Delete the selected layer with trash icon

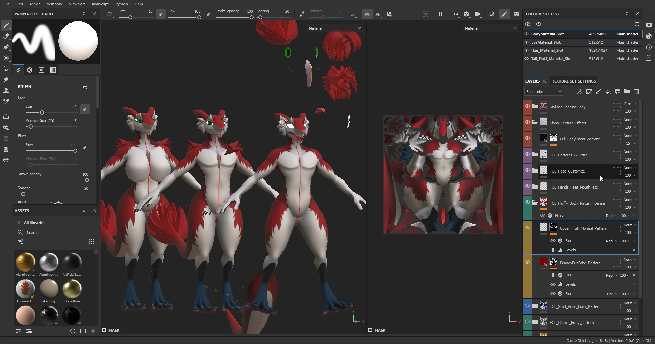[x=637, y=91]
